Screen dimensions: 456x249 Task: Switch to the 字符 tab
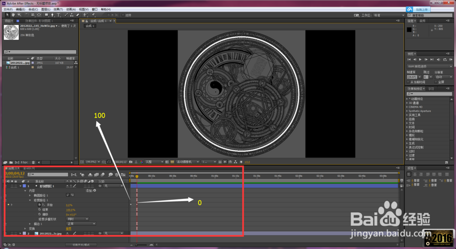431,89
